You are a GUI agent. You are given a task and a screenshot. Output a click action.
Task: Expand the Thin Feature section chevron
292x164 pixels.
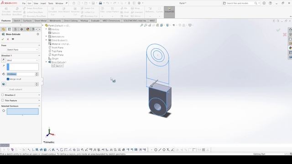(39, 100)
